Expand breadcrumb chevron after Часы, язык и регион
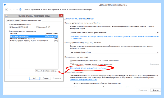The height and width of the screenshot is (98, 164). 61,9
